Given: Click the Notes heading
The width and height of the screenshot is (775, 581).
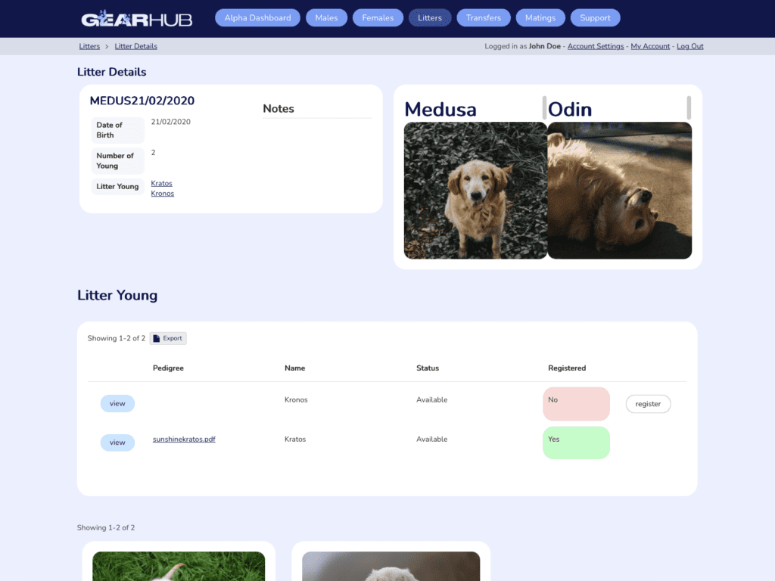Looking at the screenshot, I should 279,109.
